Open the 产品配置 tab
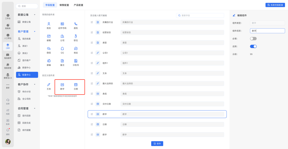Viewport: 288px width, 149px height. pyautogui.click(x=78, y=5)
